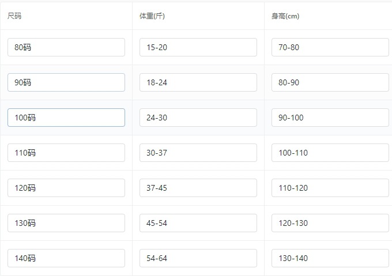Click the size field containing 80码
Screen dimensions: 392x276
pos(66,47)
